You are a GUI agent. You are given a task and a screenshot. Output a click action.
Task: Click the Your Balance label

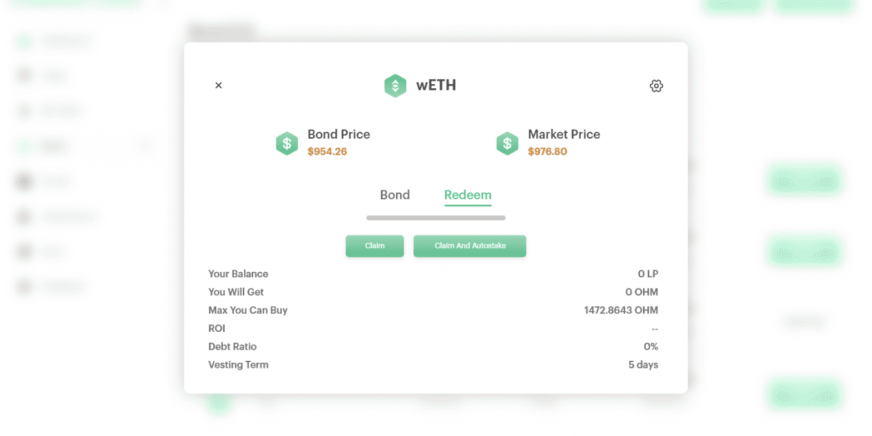pos(238,274)
